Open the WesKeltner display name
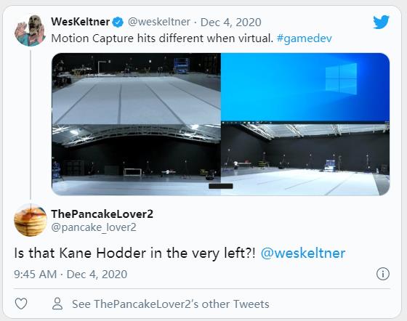The width and height of the screenshot is (407, 321). [81, 22]
